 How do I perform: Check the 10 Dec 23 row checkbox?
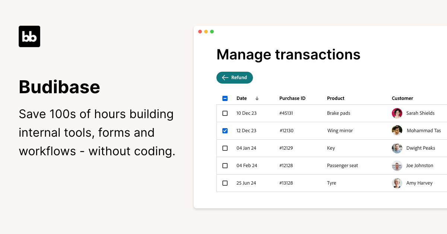pos(225,113)
